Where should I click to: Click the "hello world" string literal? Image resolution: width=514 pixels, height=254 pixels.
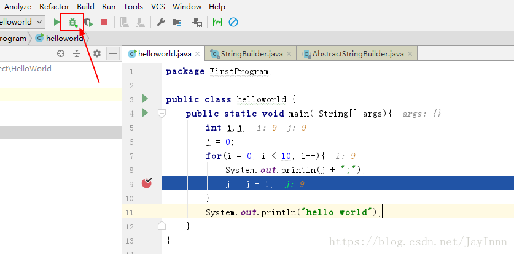tap(337, 212)
